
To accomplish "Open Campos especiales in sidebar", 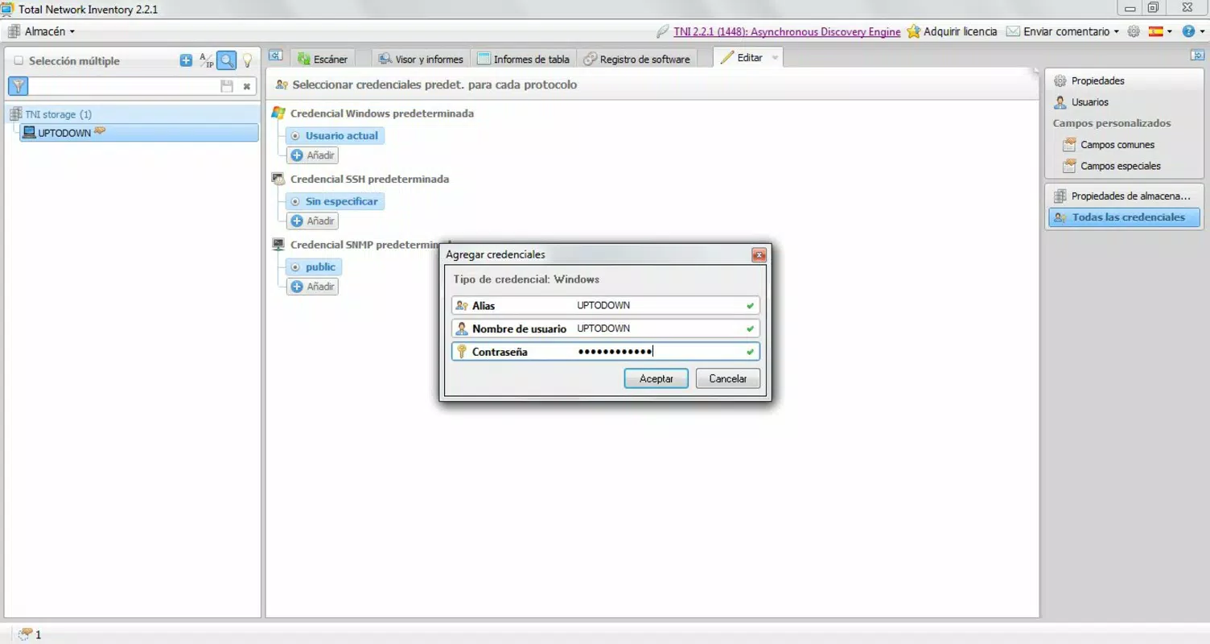I will [1120, 166].
